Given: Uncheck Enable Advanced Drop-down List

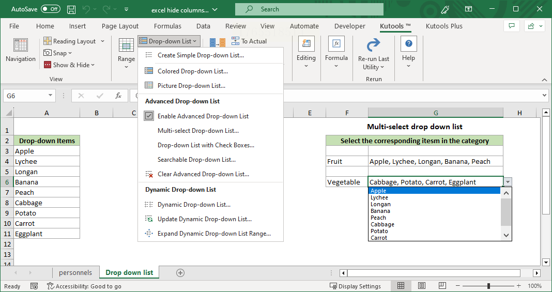Looking at the screenshot, I should coord(149,116).
